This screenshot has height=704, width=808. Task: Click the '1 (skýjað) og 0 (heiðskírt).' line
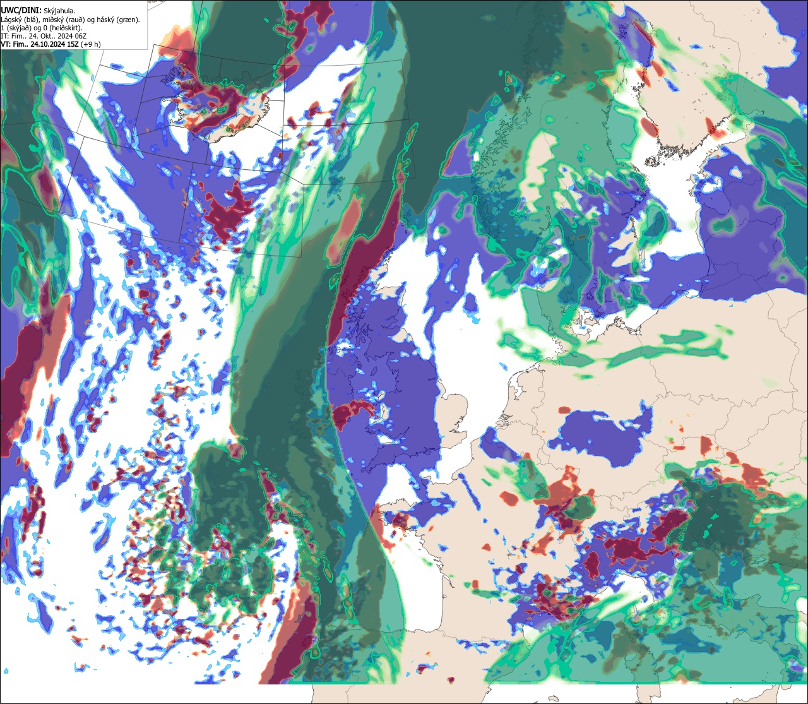[42, 27]
